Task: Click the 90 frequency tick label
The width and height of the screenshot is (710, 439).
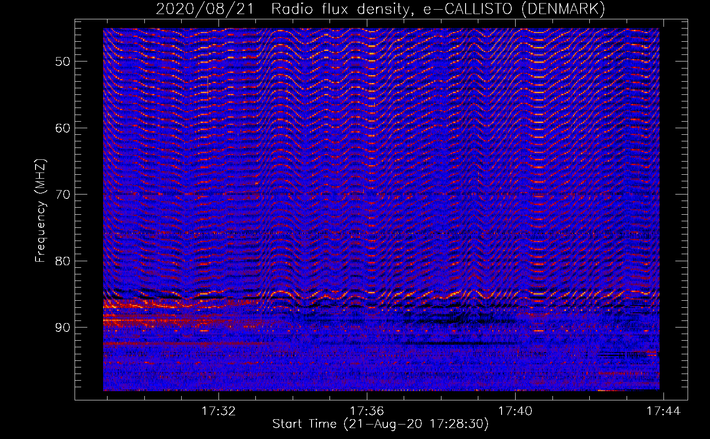Action: (63, 328)
